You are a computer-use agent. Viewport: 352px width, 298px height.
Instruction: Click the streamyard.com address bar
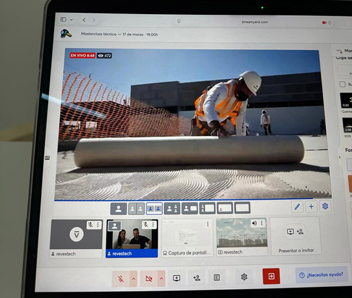pos(255,22)
